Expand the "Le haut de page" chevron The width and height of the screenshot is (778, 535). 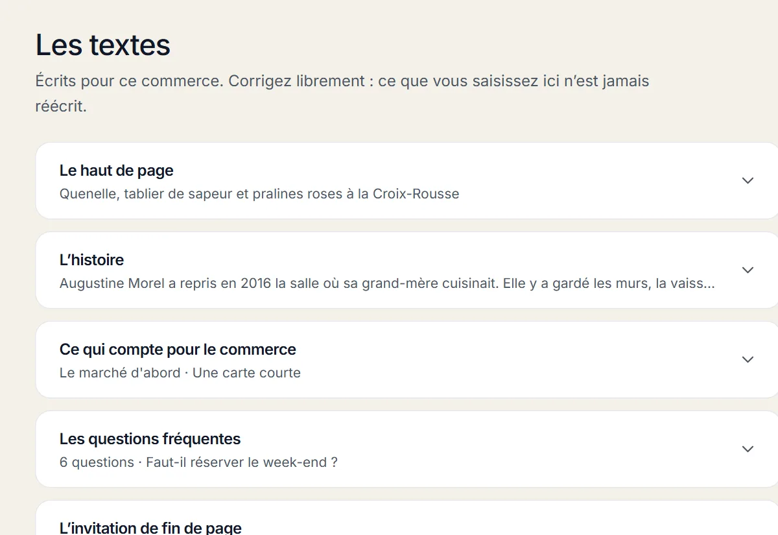(748, 180)
